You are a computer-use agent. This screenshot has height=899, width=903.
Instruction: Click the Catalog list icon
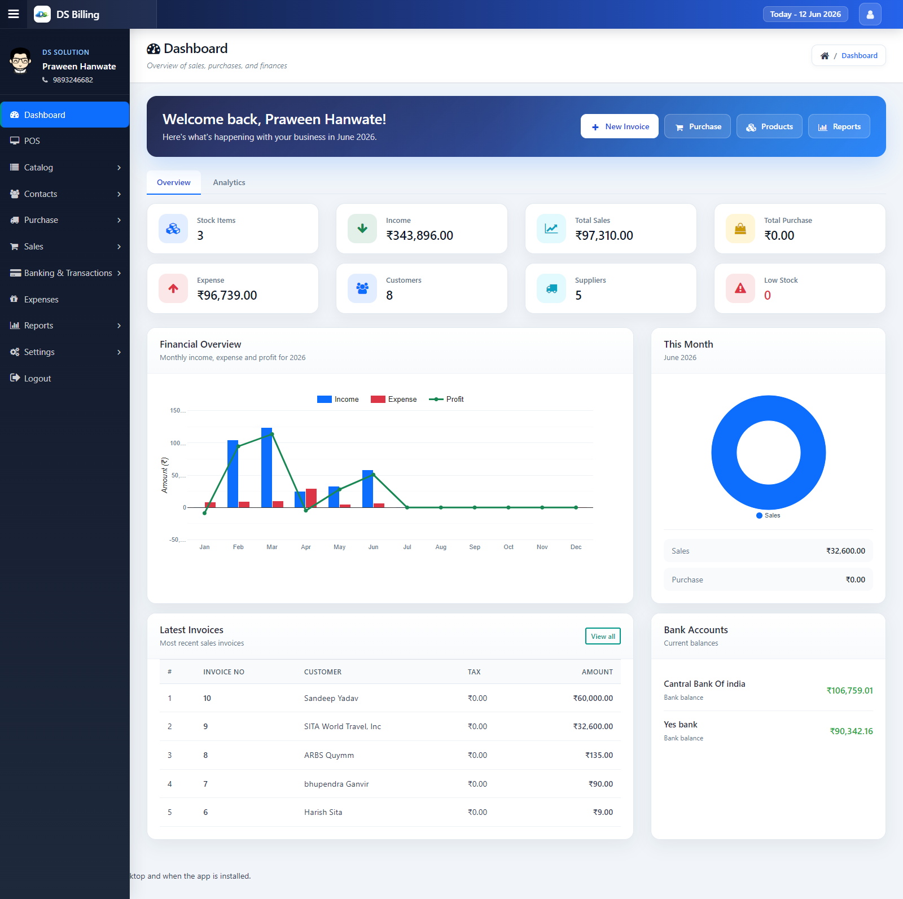[15, 168]
